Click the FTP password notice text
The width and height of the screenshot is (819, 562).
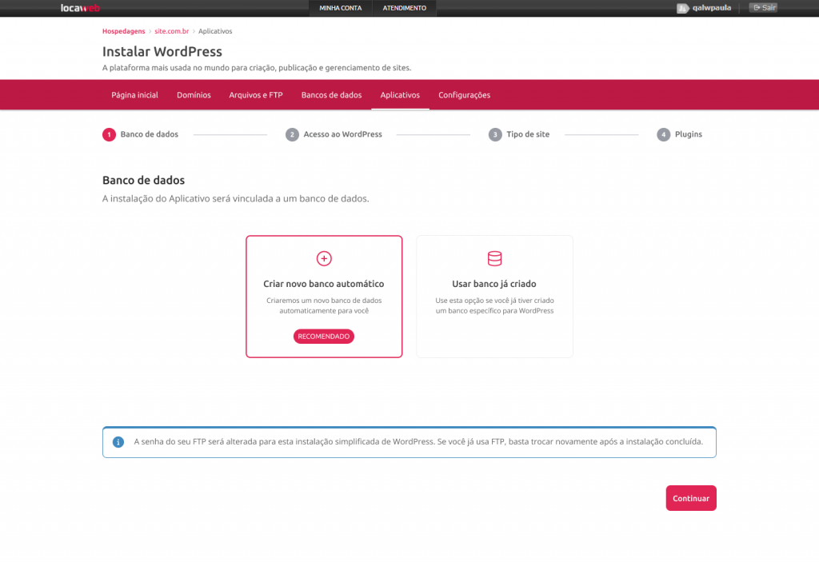coord(418,442)
